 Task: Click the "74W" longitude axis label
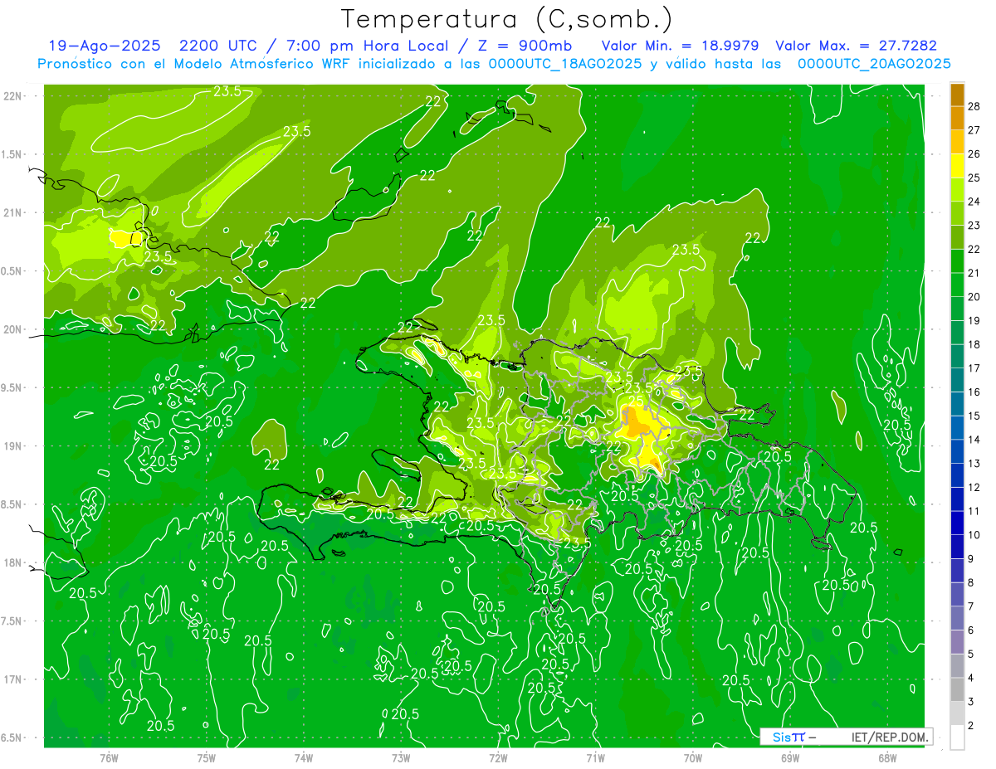[x=304, y=758]
